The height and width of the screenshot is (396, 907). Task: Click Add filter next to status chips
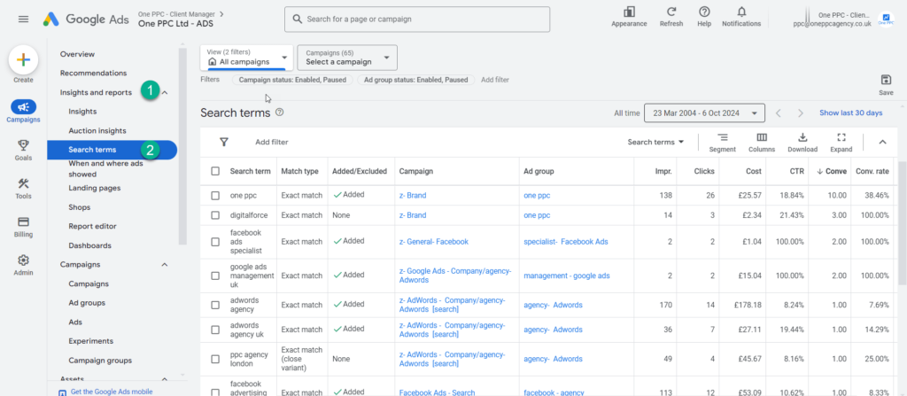pos(495,80)
